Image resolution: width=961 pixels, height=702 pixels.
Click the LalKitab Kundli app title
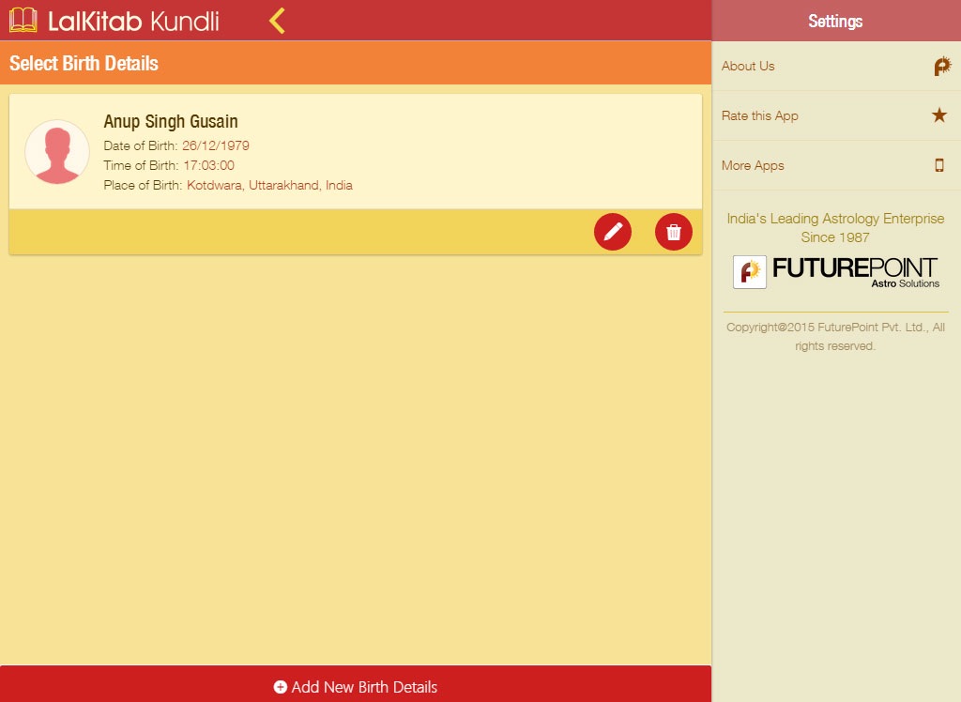[x=133, y=22]
